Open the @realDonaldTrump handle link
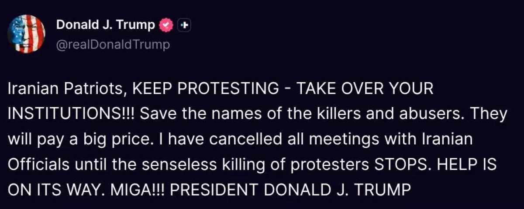This screenshot has width=524, height=209. tap(113, 45)
